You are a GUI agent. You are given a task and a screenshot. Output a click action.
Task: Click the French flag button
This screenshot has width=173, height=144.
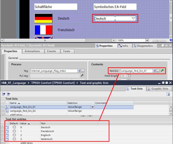tap(44, 30)
